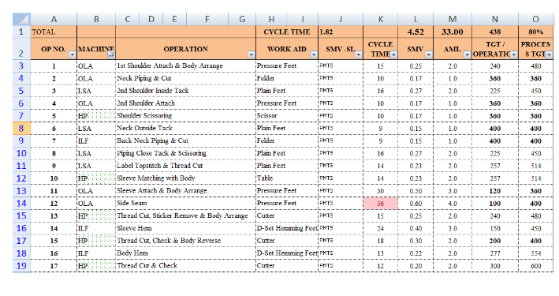Select row 14 header
The width and height of the screenshot is (559, 296).
pyautogui.click(x=21, y=203)
